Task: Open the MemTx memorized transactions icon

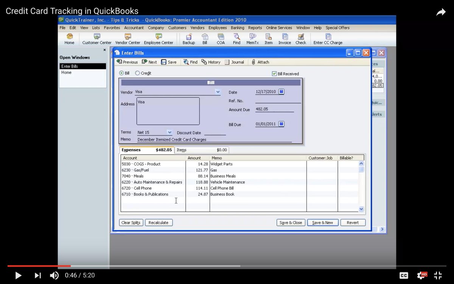Action: pyautogui.click(x=252, y=39)
